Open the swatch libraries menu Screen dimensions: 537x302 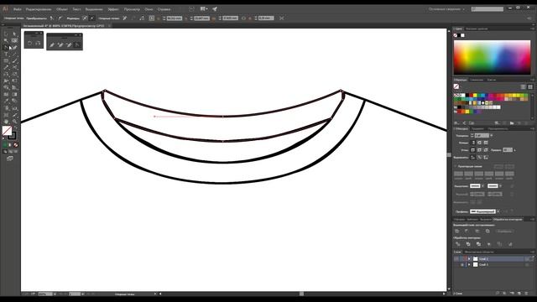[456, 123]
